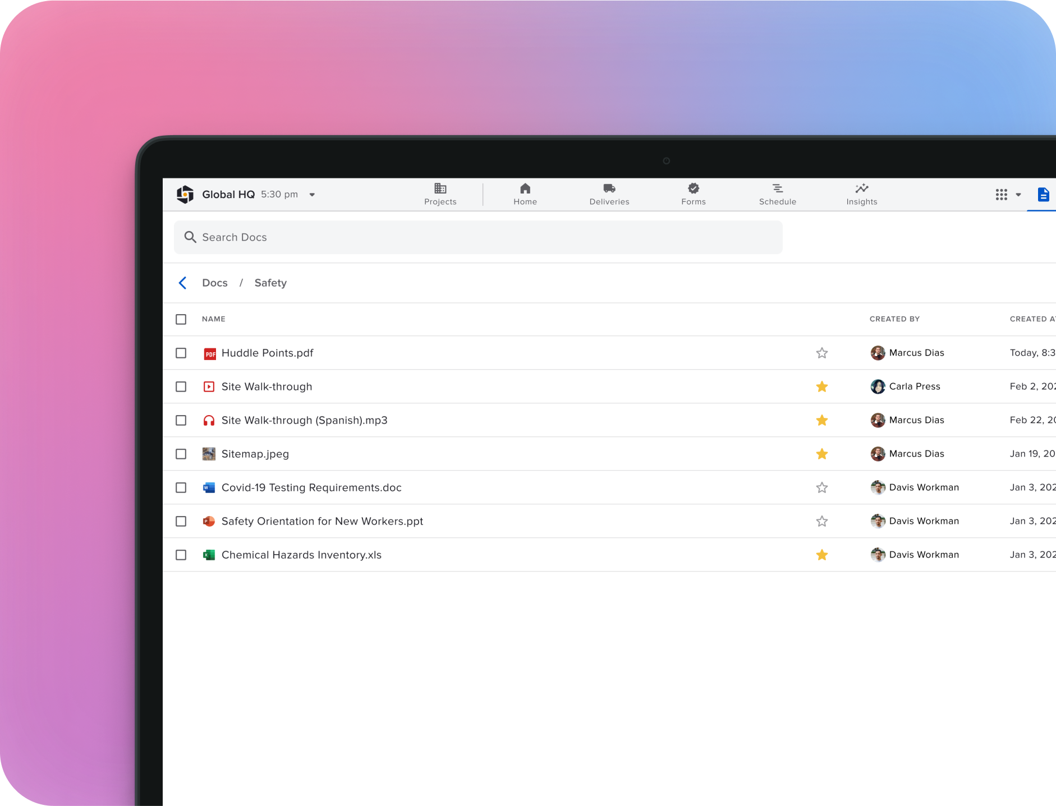Viewport: 1056px width, 806px height.
Task: Select checkbox for Site Walk-through (Spanish).mp3
Action: pos(181,420)
